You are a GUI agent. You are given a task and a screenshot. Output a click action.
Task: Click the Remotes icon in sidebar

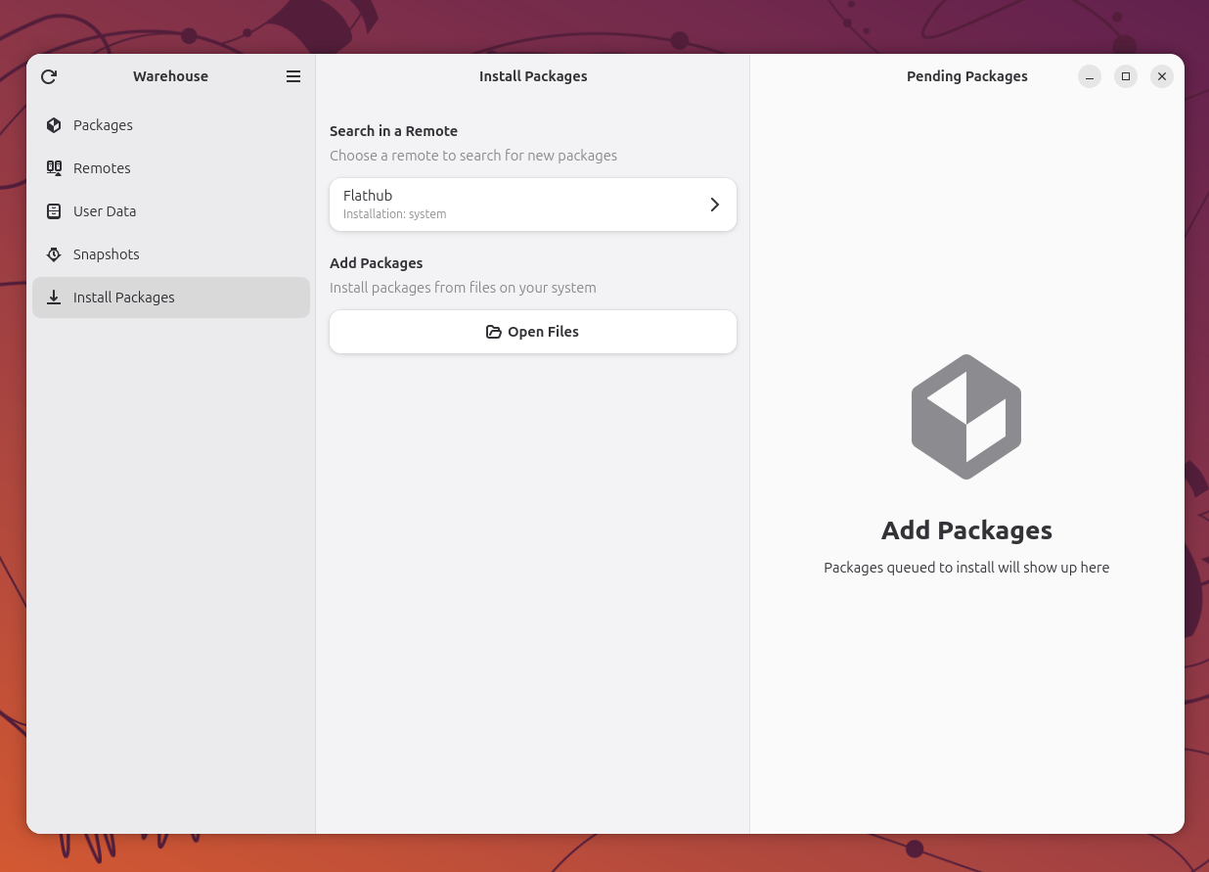[54, 168]
